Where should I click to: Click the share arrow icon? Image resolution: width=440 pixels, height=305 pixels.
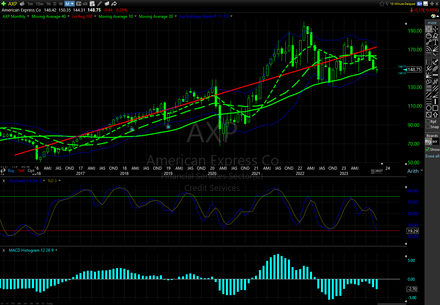[114, 4]
